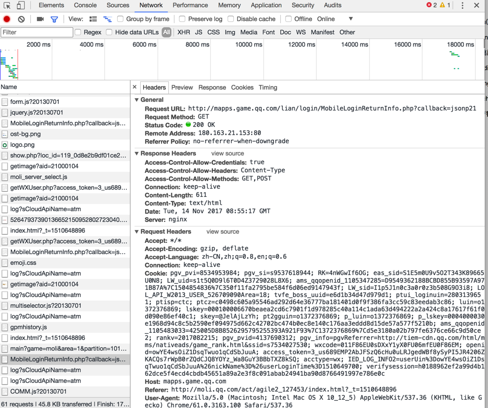This screenshot has width=488, height=408.
Task: Enable Preserve log checkbox
Action: pos(182,19)
